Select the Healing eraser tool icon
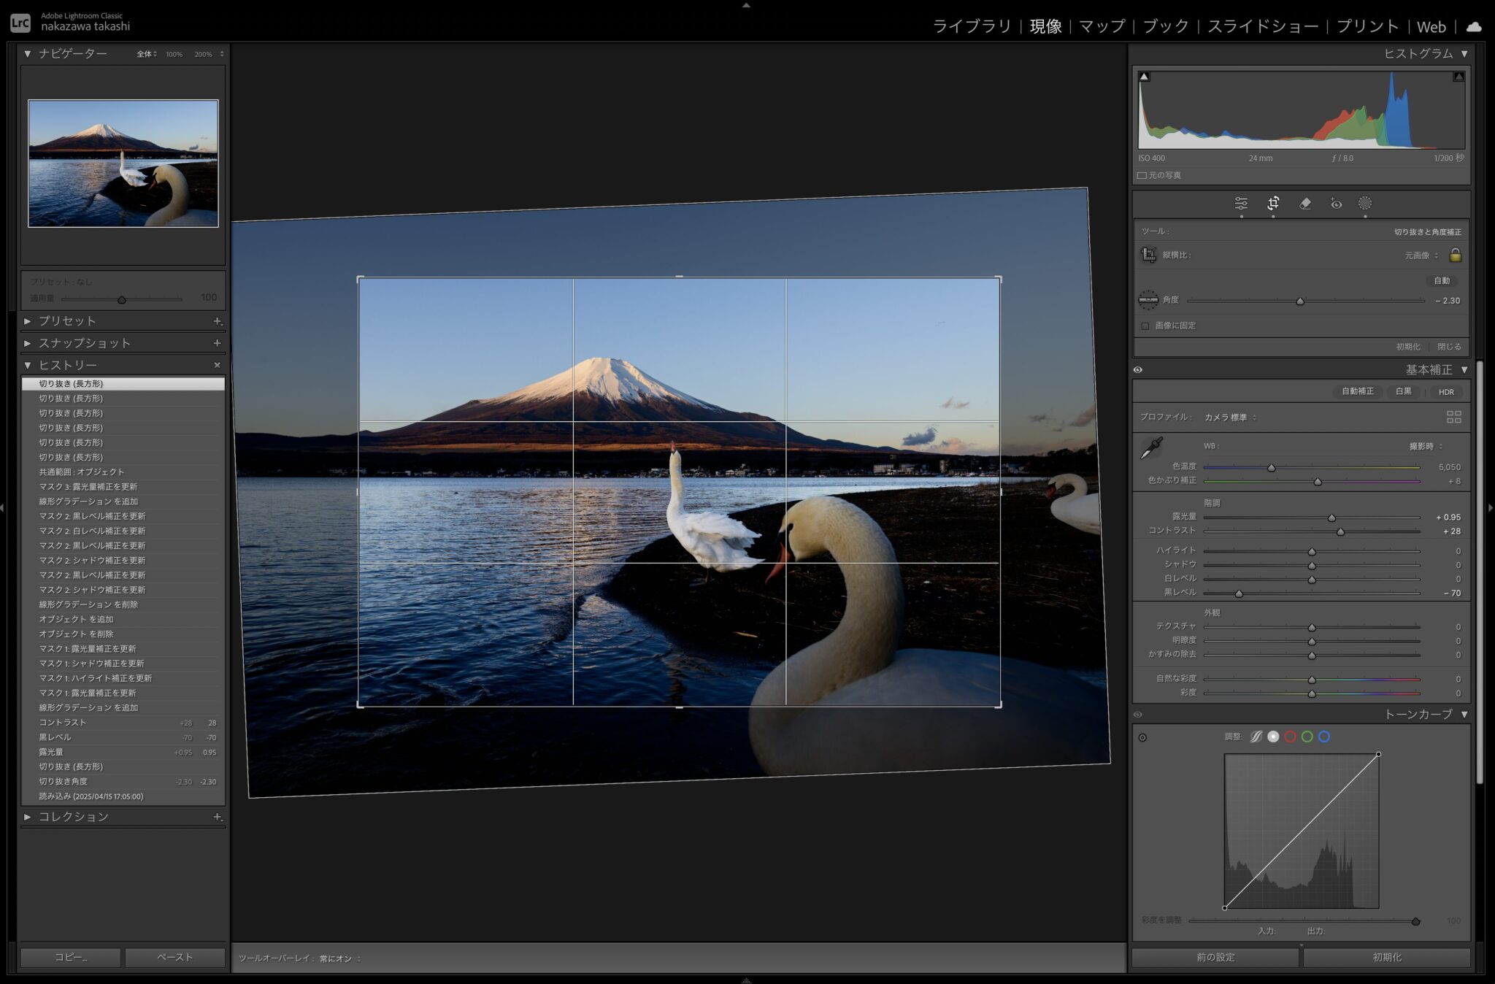This screenshot has height=984, width=1495. click(1305, 204)
